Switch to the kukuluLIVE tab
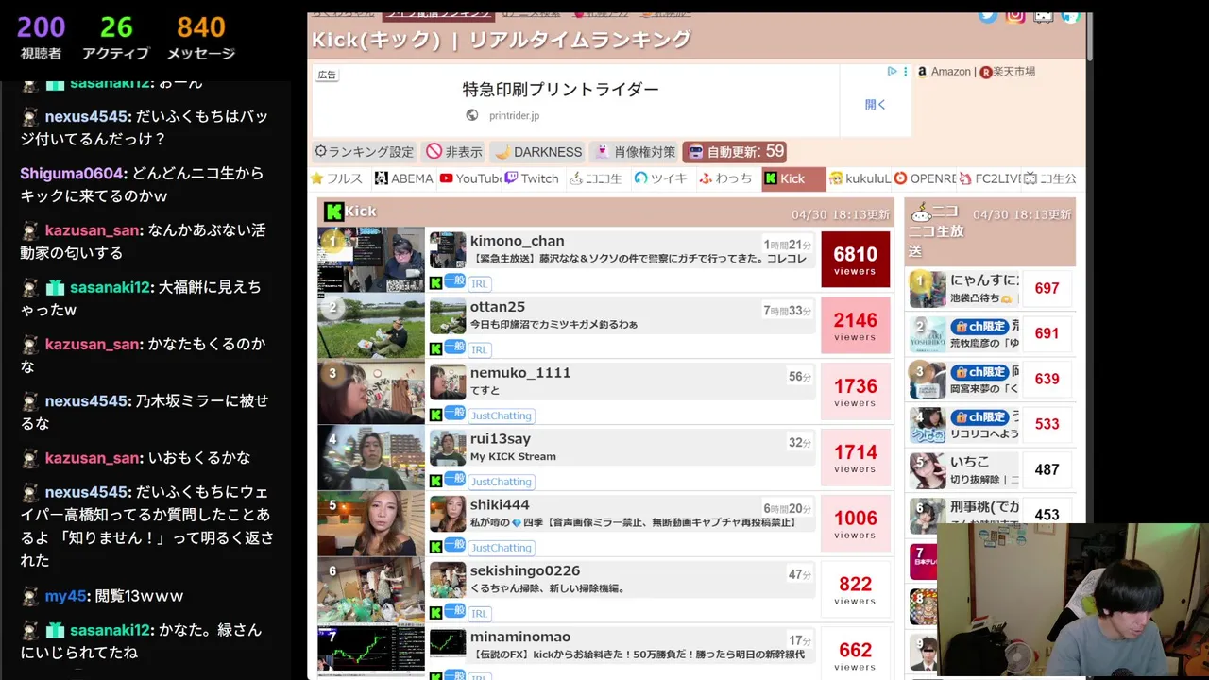Screen dimensions: 1209x680 tap(860, 178)
